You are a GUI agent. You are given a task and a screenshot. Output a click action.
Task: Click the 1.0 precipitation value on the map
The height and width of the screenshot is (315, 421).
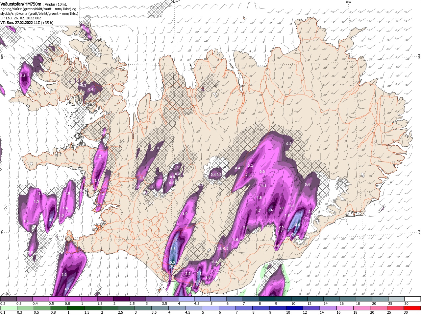(x=26, y=222)
